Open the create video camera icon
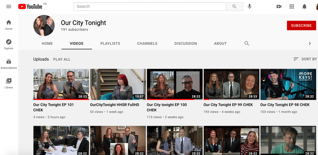The height and width of the screenshot is (155, 318). [279, 6]
